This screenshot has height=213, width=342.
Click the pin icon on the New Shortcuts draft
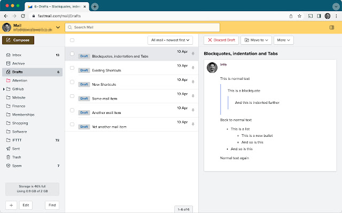pyautogui.click(x=192, y=82)
